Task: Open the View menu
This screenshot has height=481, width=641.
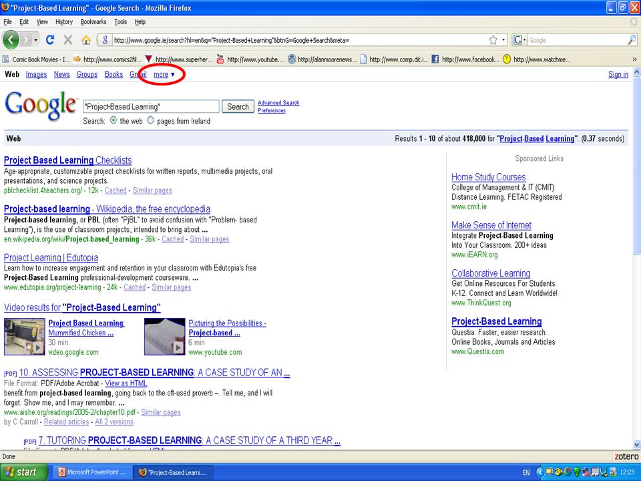Action: click(x=42, y=21)
